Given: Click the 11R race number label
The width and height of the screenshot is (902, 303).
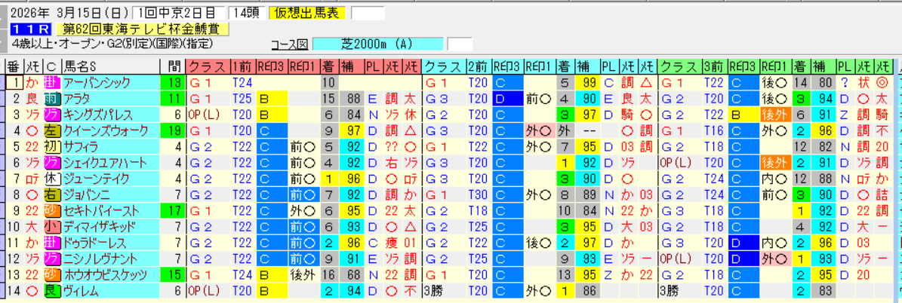Looking at the screenshot, I should coord(30,29).
